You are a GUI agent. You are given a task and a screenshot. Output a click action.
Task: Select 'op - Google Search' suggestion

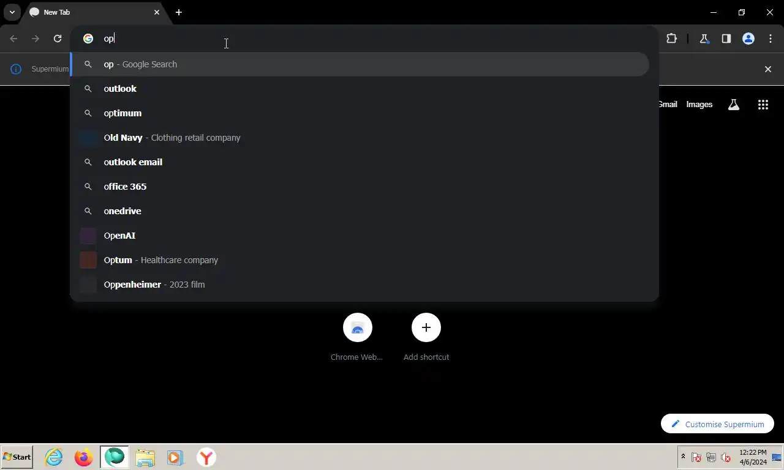pos(360,64)
